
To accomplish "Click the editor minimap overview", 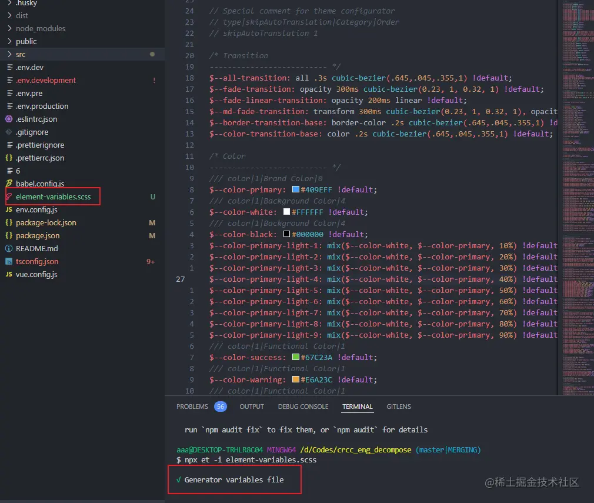I will coord(578,197).
